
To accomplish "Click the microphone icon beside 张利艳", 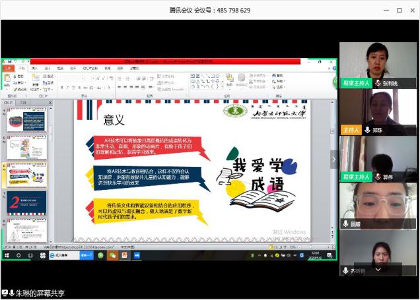I will coord(377,84).
